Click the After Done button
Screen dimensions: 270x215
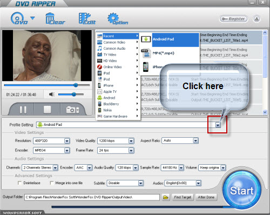pyautogui.click(x=206, y=197)
